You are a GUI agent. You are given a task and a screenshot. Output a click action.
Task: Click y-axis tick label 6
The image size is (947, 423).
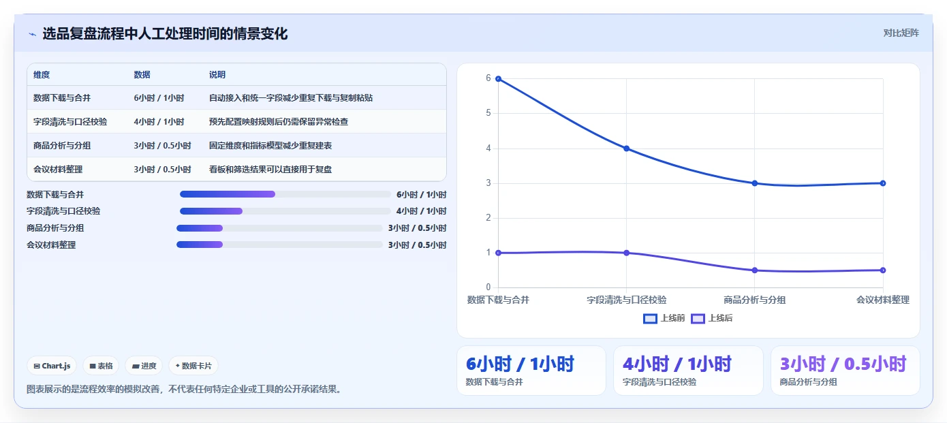pyautogui.click(x=488, y=78)
